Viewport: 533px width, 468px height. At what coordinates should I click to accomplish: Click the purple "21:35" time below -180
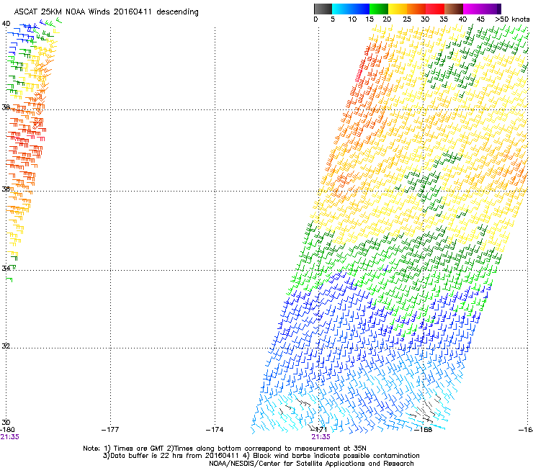(9, 437)
